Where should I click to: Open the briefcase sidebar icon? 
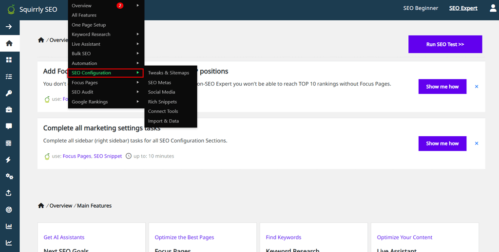(9, 110)
